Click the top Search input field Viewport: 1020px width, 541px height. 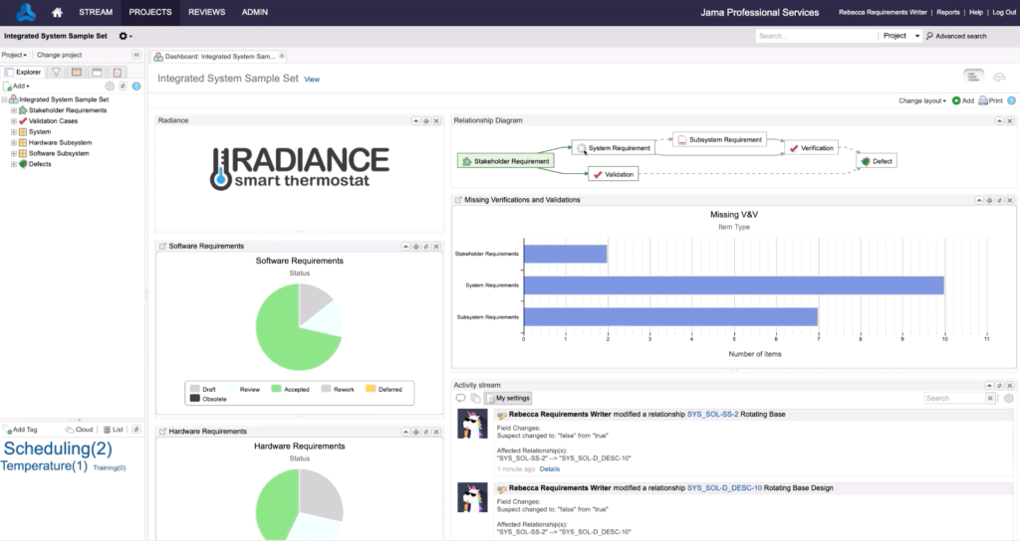pos(814,36)
